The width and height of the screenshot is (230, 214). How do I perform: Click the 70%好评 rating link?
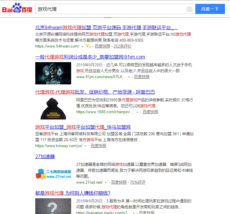click(138, 182)
